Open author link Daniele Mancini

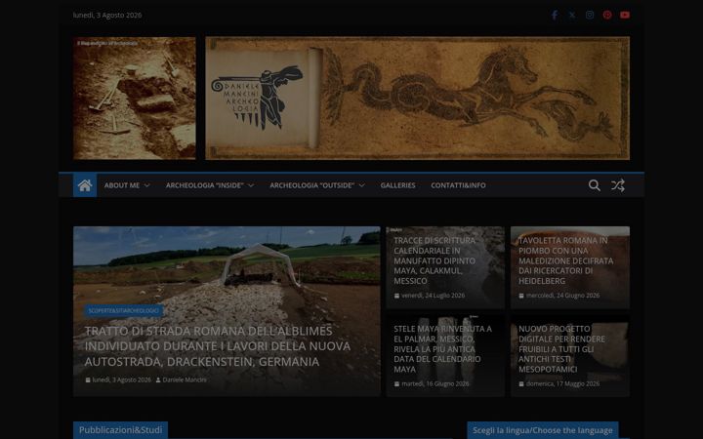(x=185, y=379)
